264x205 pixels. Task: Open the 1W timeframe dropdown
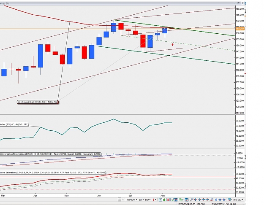pos(141,200)
